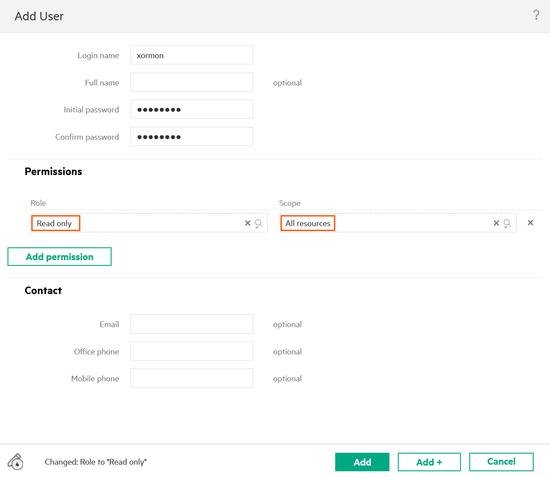Cancel the Add User dialog

(x=501, y=462)
